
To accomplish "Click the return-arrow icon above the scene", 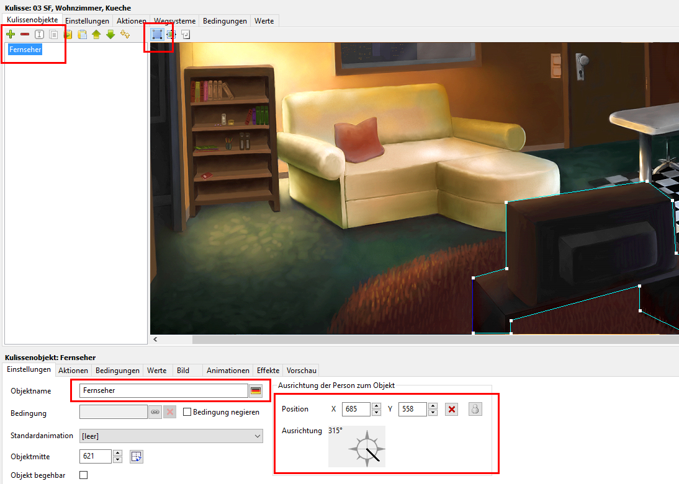I will coord(186,35).
